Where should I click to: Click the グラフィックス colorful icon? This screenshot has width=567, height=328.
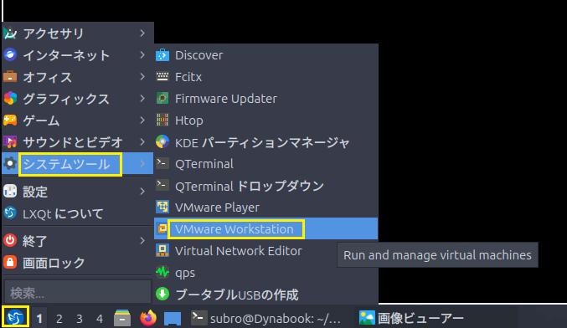coord(10,98)
